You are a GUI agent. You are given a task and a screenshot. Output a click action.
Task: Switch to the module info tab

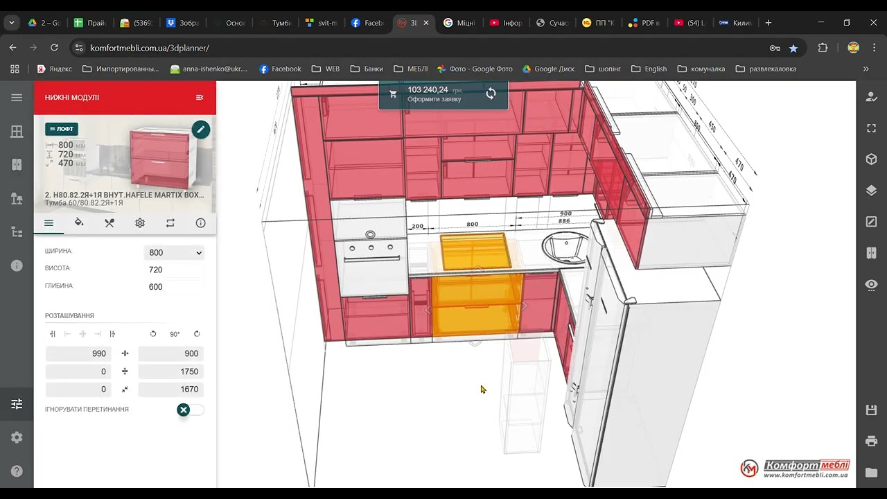(200, 223)
